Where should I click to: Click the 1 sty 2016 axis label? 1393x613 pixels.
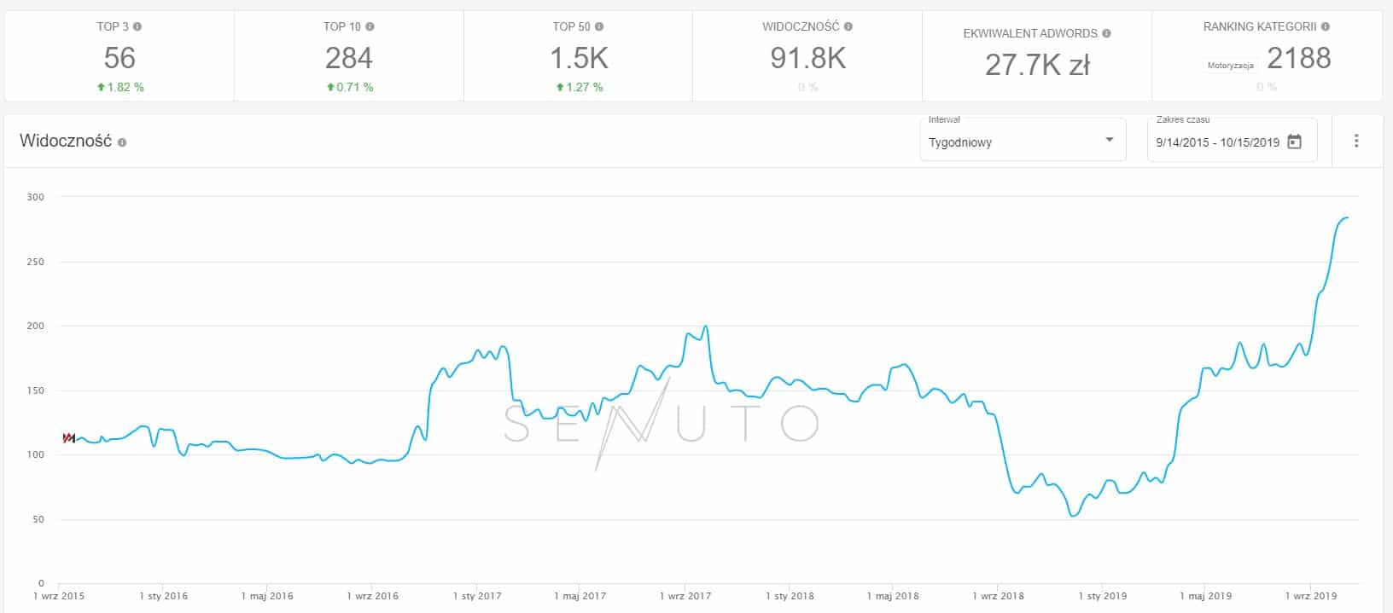tap(163, 596)
